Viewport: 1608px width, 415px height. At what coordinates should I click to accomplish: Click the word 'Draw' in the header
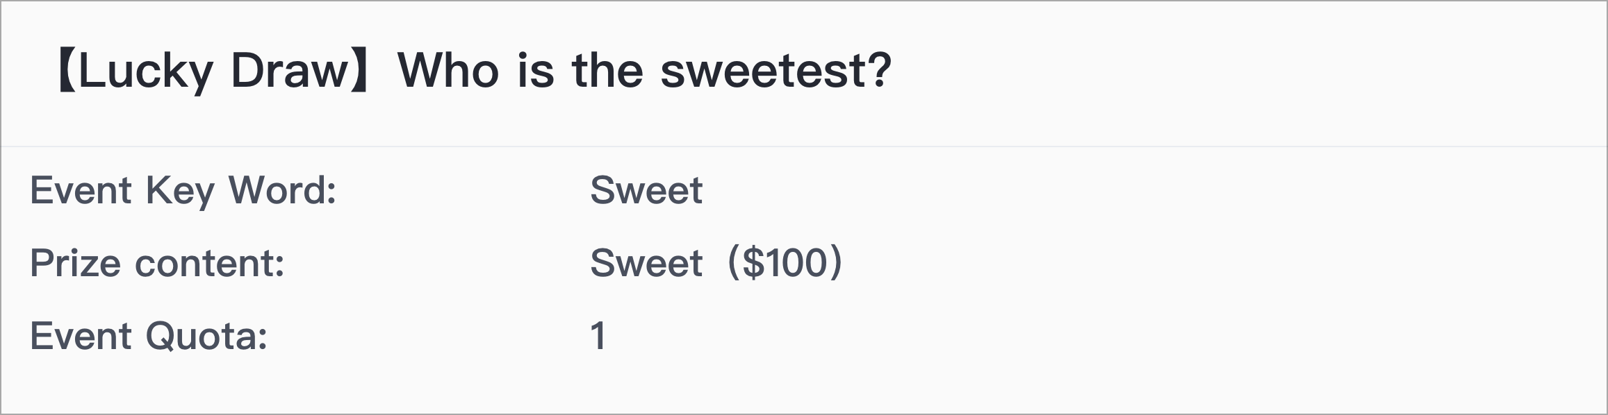pos(288,71)
